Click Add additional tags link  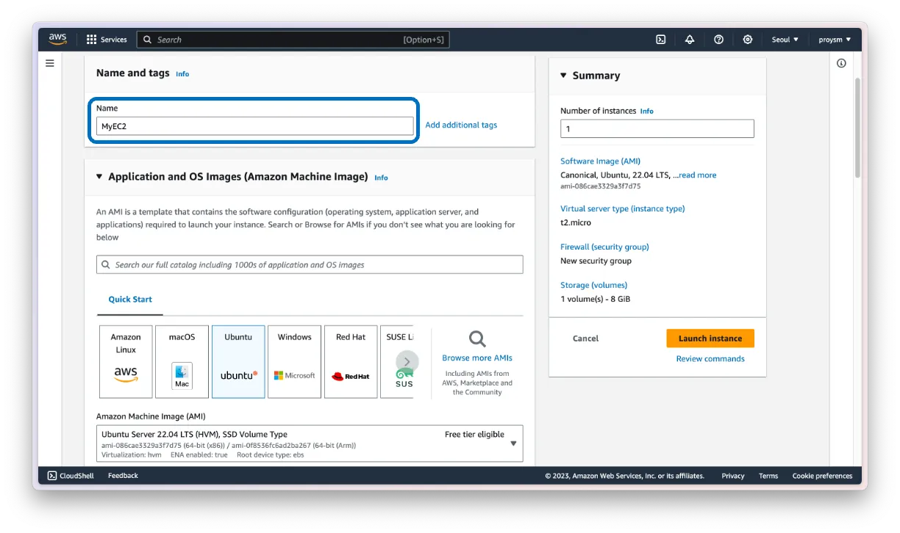pyautogui.click(x=461, y=125)
